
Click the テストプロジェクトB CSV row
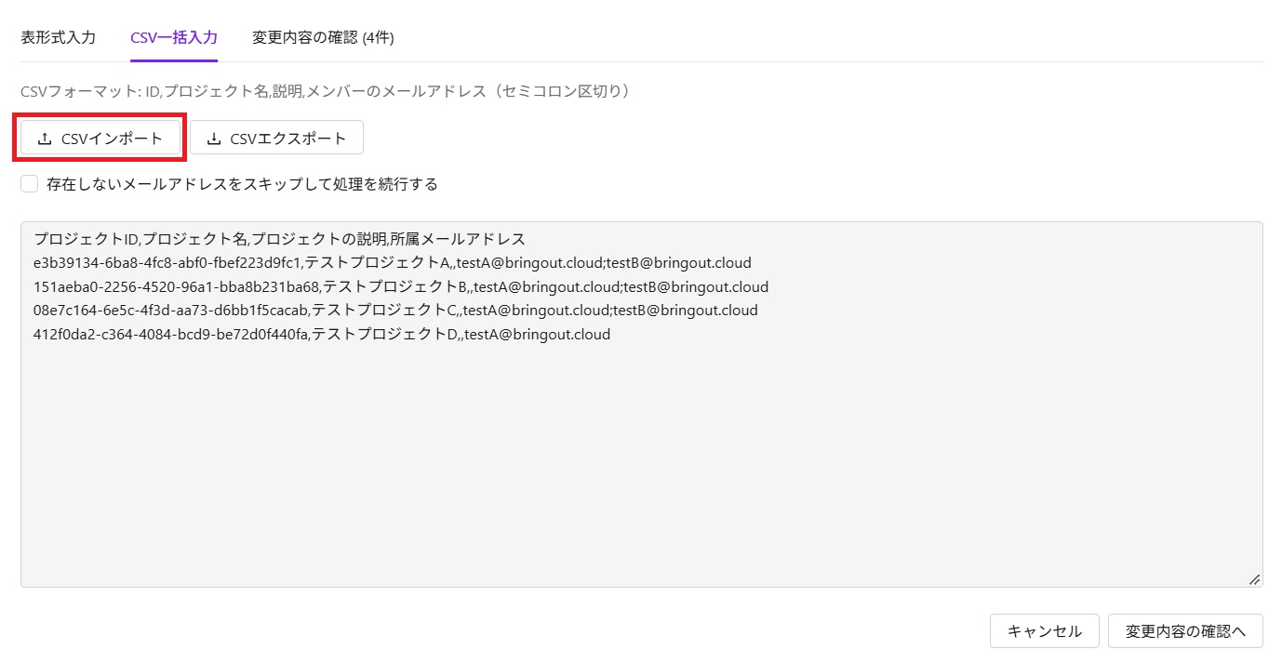tap(400, 286)
